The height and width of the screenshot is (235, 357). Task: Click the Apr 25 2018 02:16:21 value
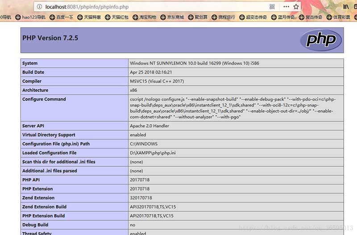[x=151, y=72]
